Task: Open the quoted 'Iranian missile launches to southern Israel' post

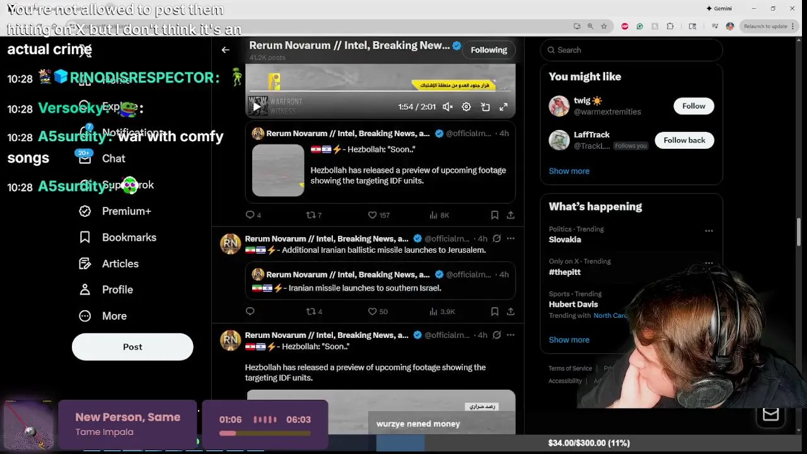Action: 380,281
